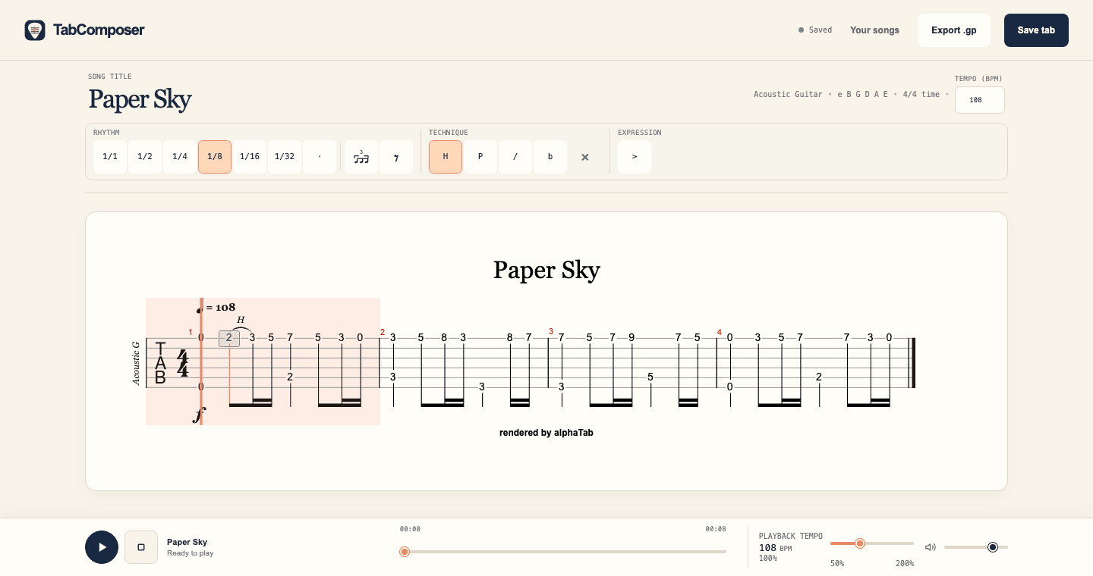This screenshot has height=576, width=1093.
Task: Select 1/32 note duration
Action: click(x=285, y=157)
